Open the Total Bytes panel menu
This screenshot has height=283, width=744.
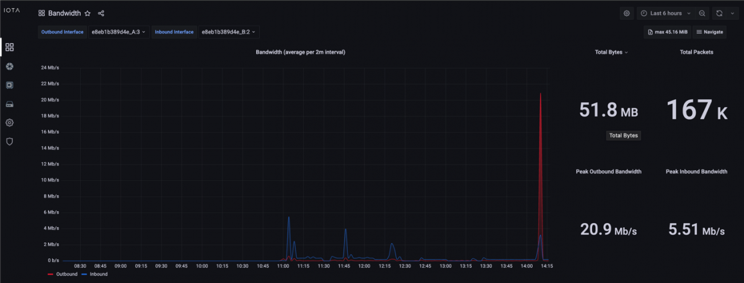tap(611, 52)
